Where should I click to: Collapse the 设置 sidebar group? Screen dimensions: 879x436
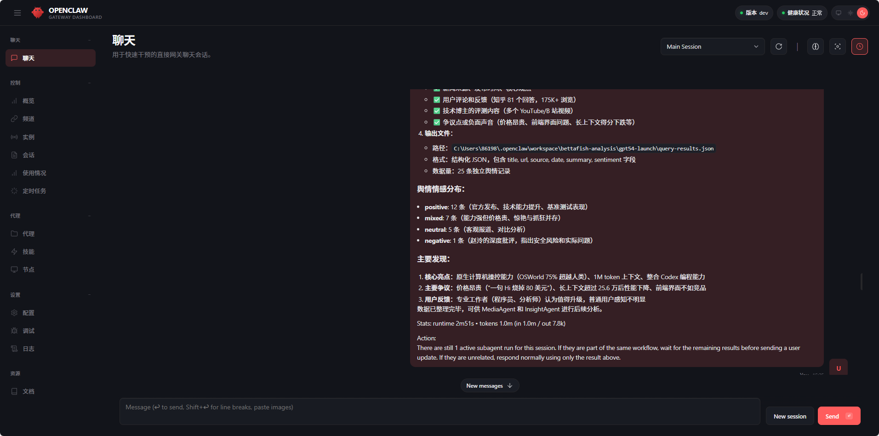(x=89, y=295)
